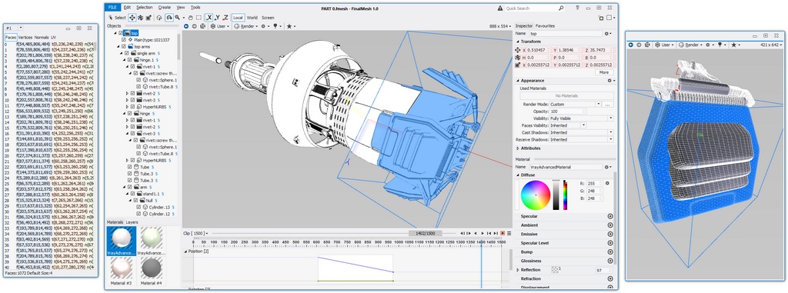Expand the rivet-2 tree node under hinge.1

(127, 93)
